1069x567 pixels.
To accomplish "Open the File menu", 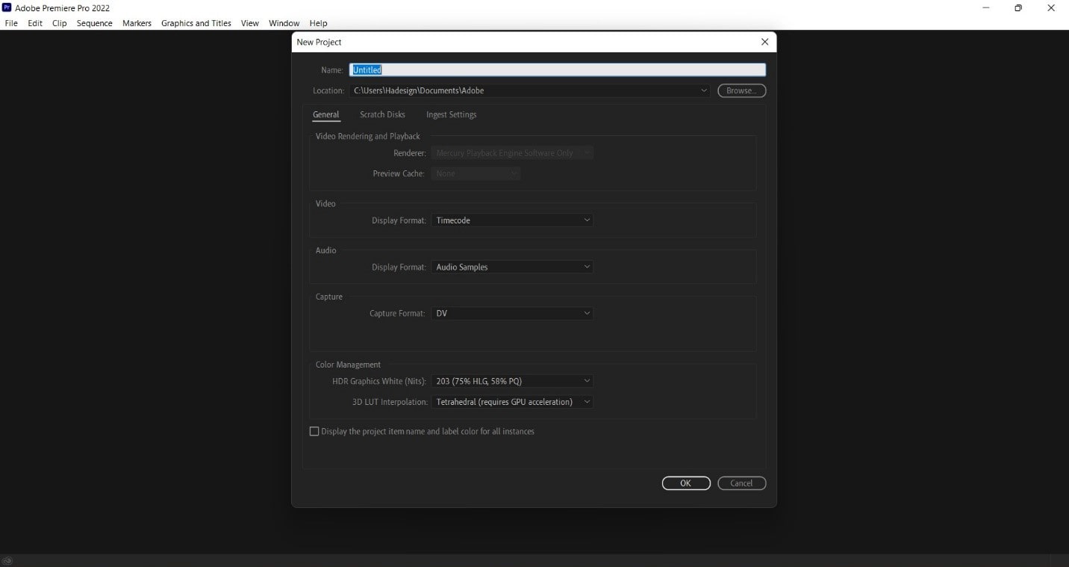I will click(x=11, y=23).
